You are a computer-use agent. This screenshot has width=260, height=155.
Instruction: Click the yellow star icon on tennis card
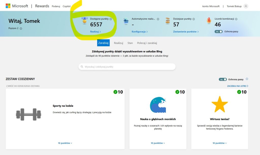(x=220, y=104)
